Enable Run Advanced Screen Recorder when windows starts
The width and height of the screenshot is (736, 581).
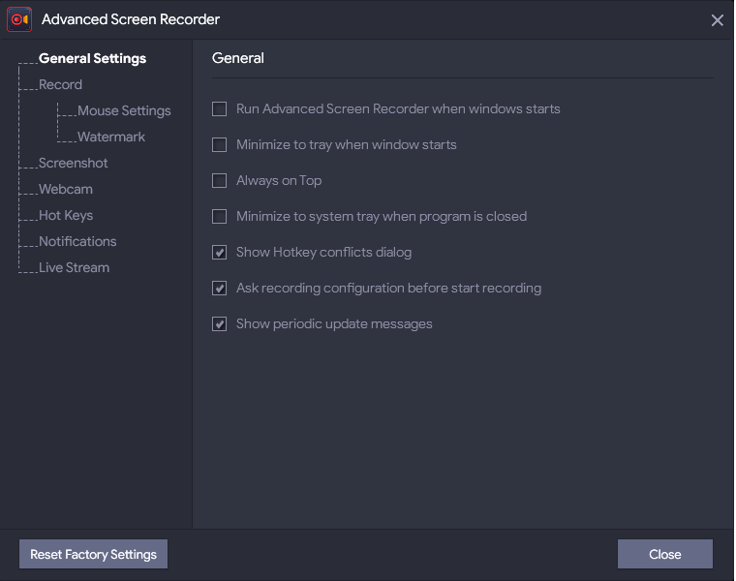219,108
